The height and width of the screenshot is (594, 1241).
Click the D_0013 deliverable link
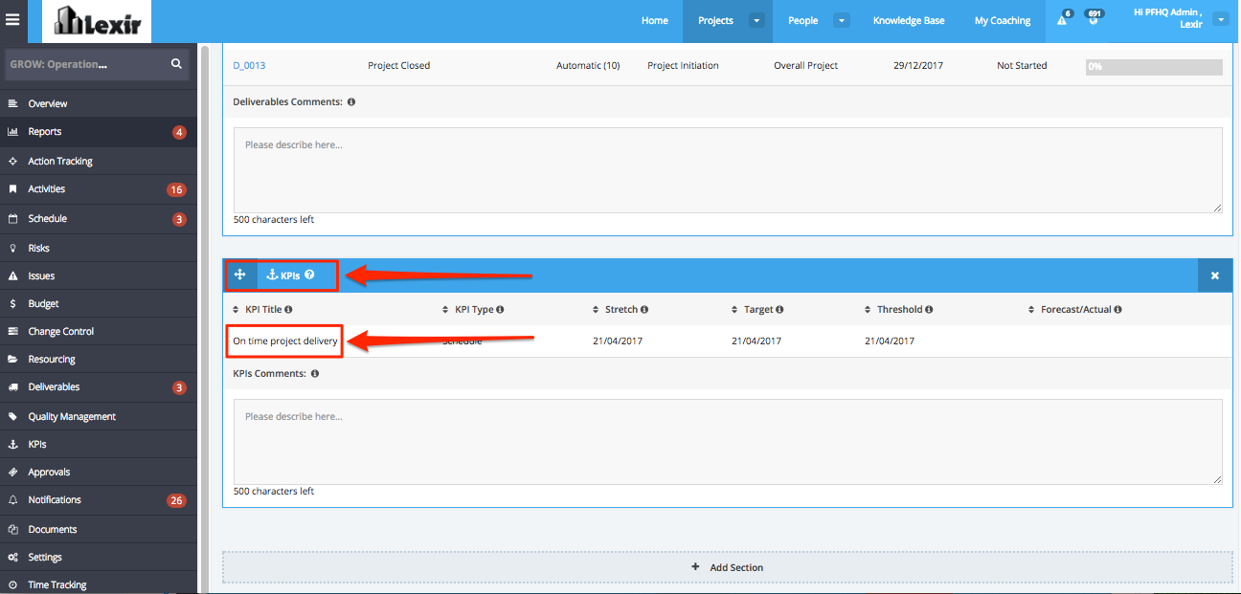tap(249, 66)
